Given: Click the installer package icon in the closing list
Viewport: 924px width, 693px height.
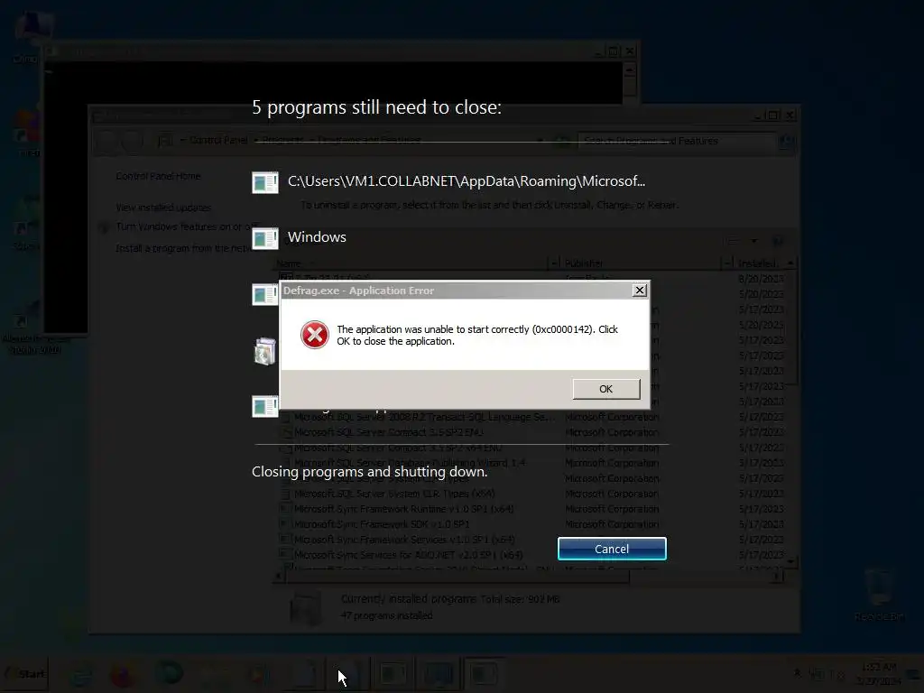Looking at the screenshot, I should [264, 351].
